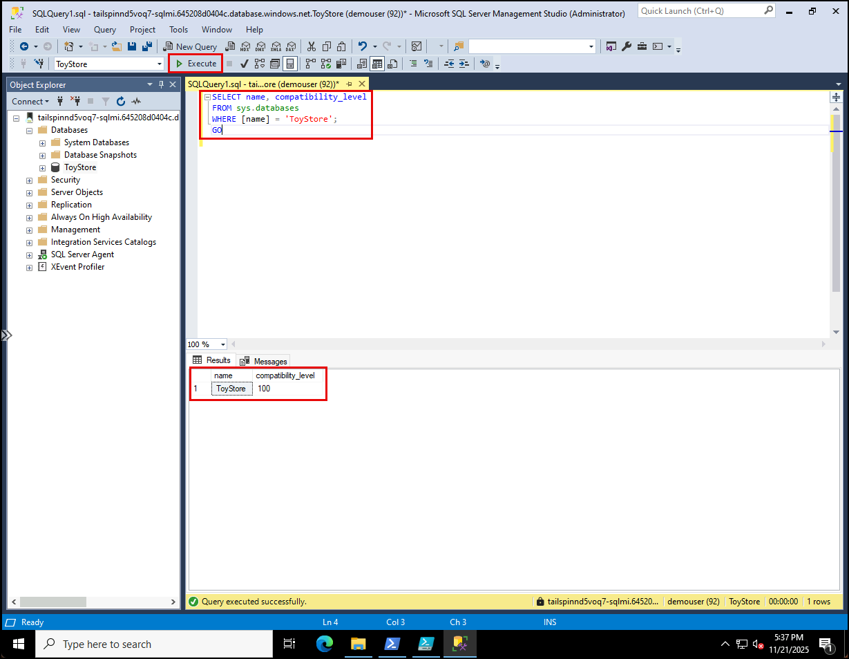Open a New Query window
Image resolution: width=849 pixels, height=659 pixels.
pyautogui.click(x=191, y=46)
